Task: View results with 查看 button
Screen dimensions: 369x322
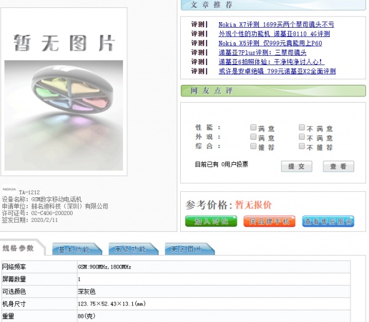Action: [338, 167]
